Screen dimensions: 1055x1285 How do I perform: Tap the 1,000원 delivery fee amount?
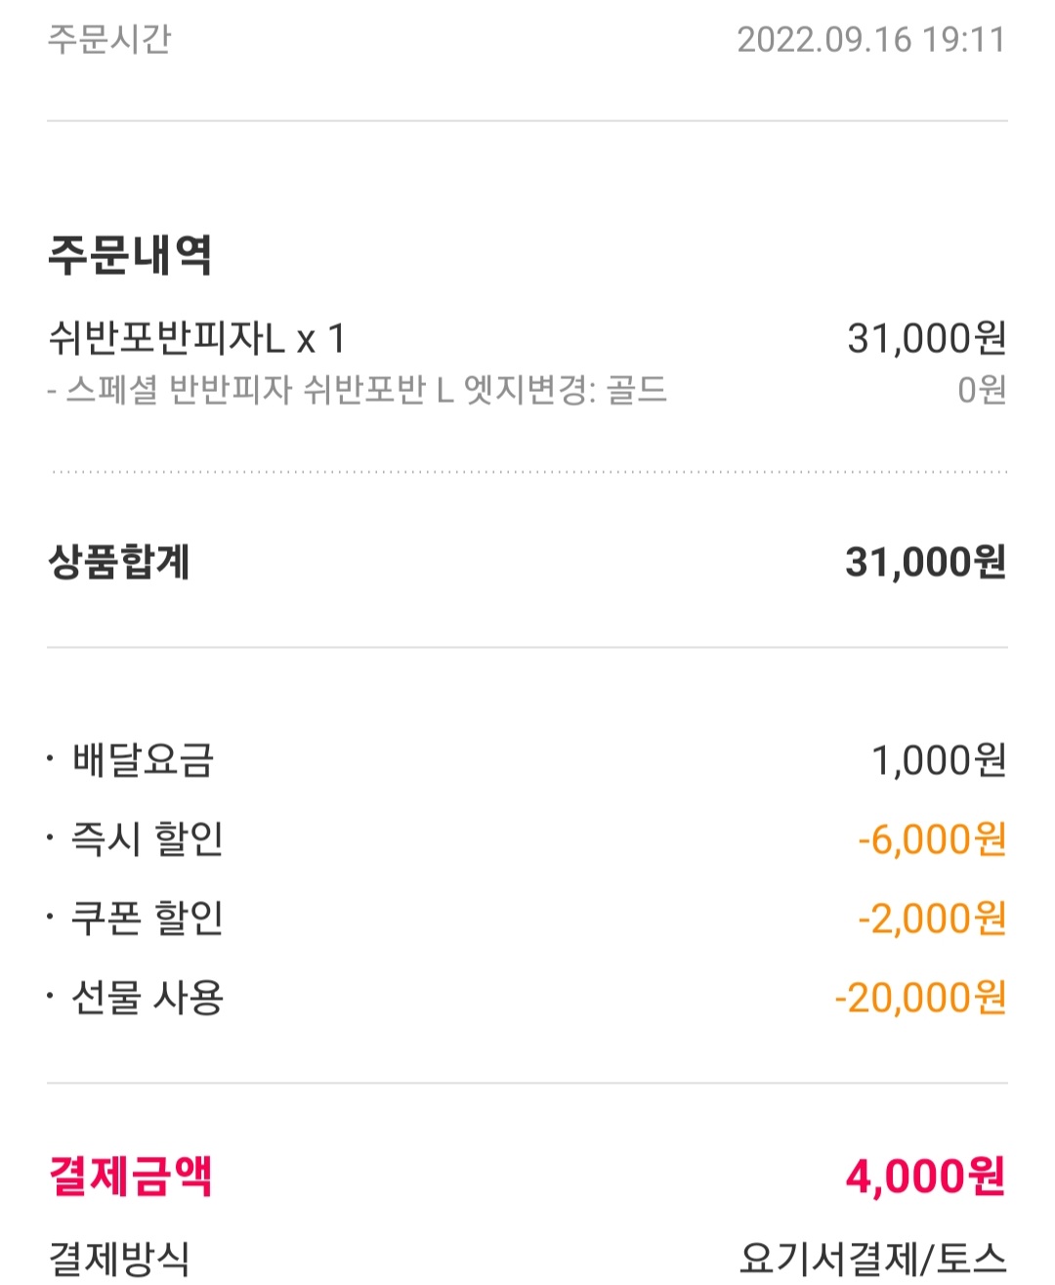[x=938, y=760]
